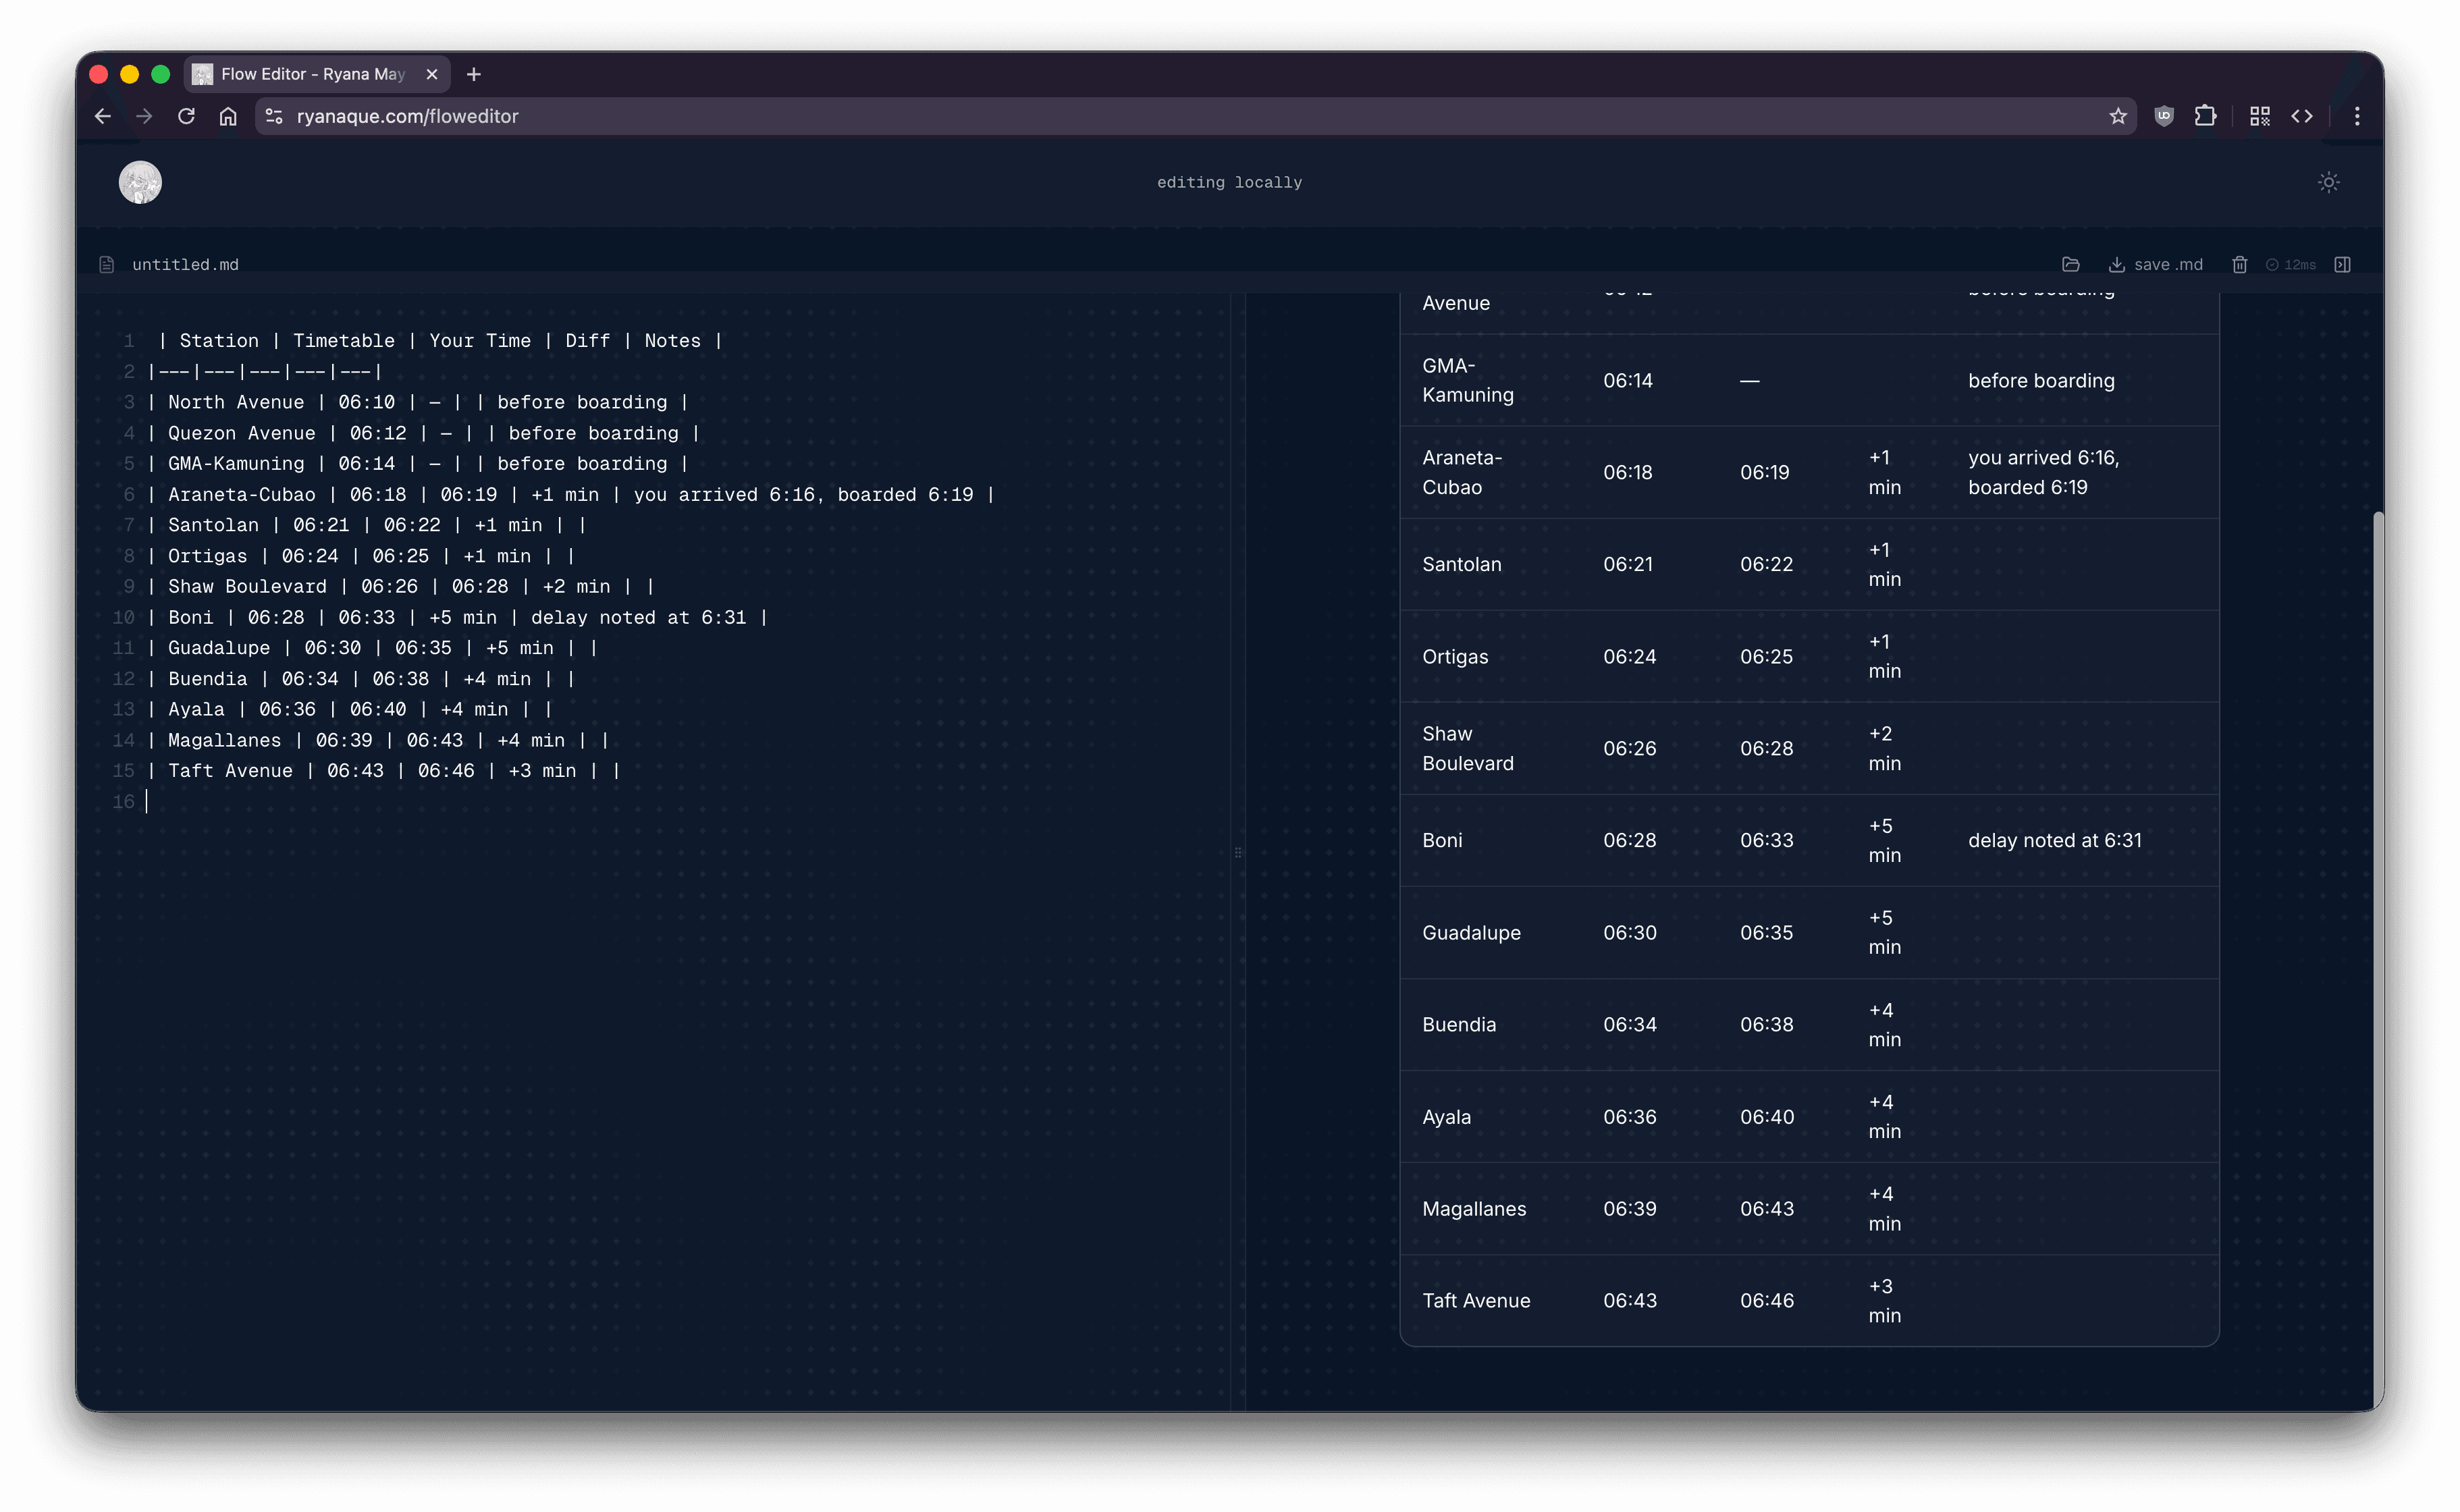Click Taft Avenue +3 min diff in preview
The width and height of the screenshot is (2460, 1512).
coord(1884,1300)
